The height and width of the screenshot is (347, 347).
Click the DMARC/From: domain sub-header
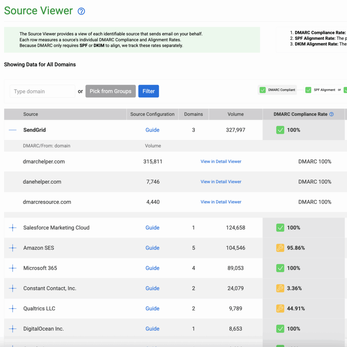[46, 146]
